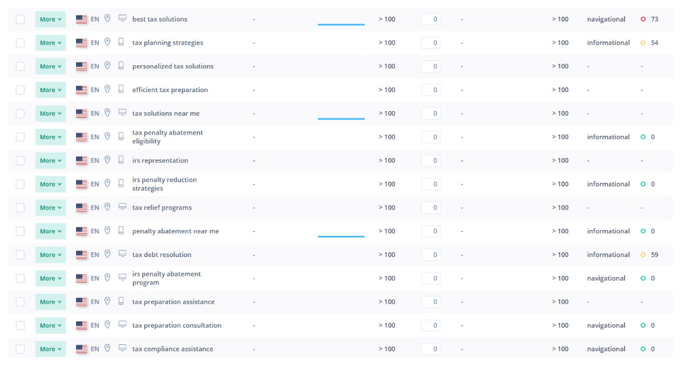Screen dimensions: 692x367
Task: Click desktop icon for 'tax relief programs'
Action: [123, 207]
